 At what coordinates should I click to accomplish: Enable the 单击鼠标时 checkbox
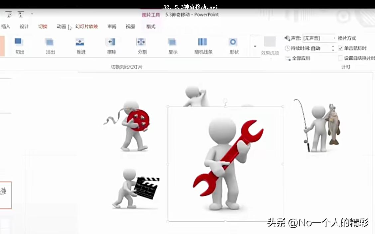point(340,48)
